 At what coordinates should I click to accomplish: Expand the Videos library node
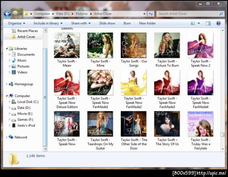tap(9, 72)
